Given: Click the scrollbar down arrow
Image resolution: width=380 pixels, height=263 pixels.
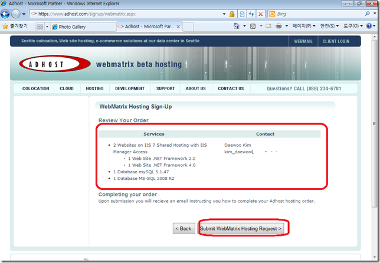Looking at the screenshot, I should point(375,257).
